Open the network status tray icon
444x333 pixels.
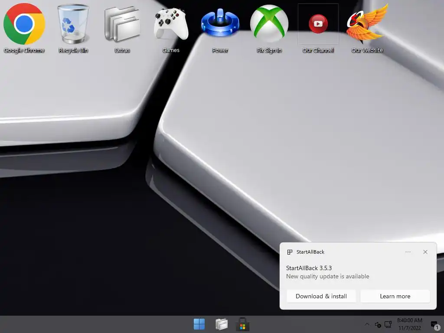pyautogui.click(x=388, y=324)
